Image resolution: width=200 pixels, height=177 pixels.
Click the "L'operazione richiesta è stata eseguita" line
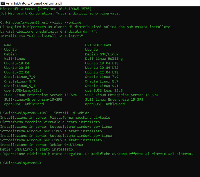[97, 154]
